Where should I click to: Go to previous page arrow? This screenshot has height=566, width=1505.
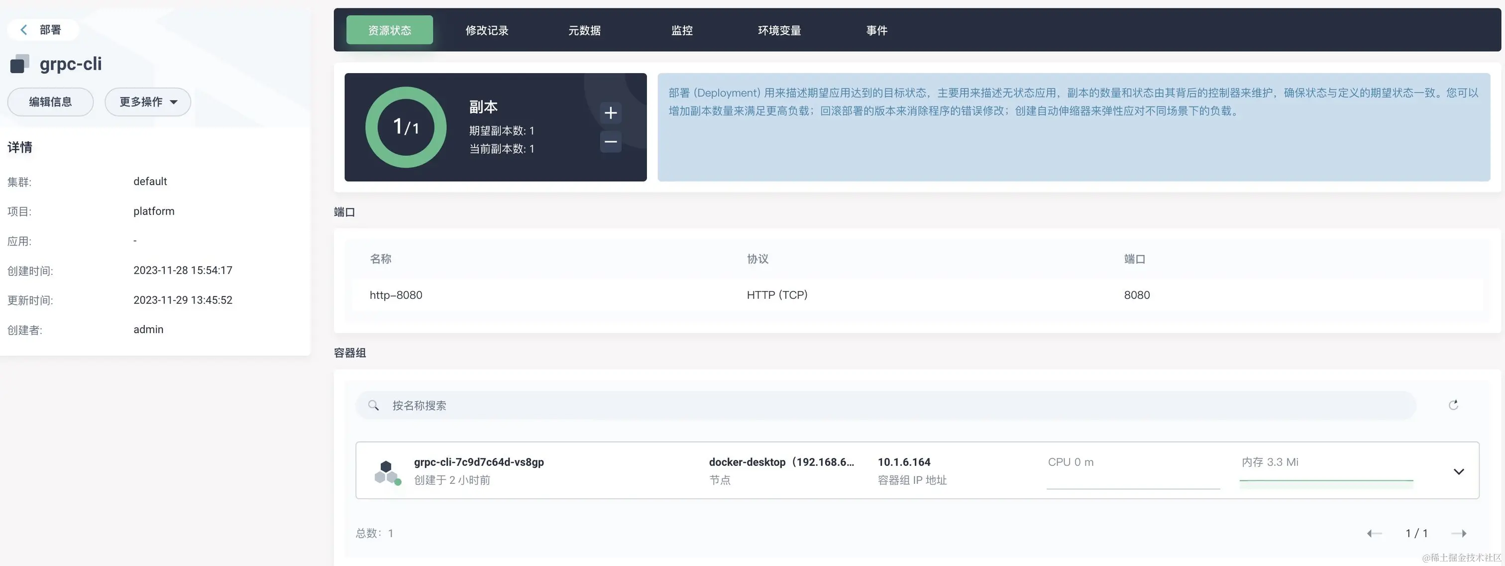pyautogui.click(x=1374, y=533)
